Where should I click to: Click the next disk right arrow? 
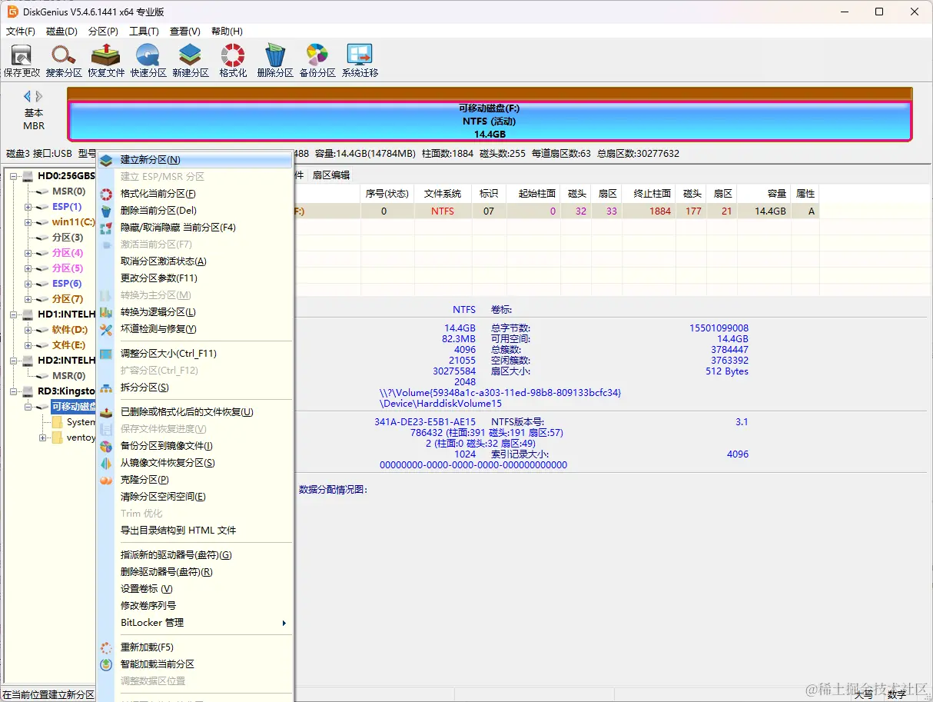click(39, 96)
